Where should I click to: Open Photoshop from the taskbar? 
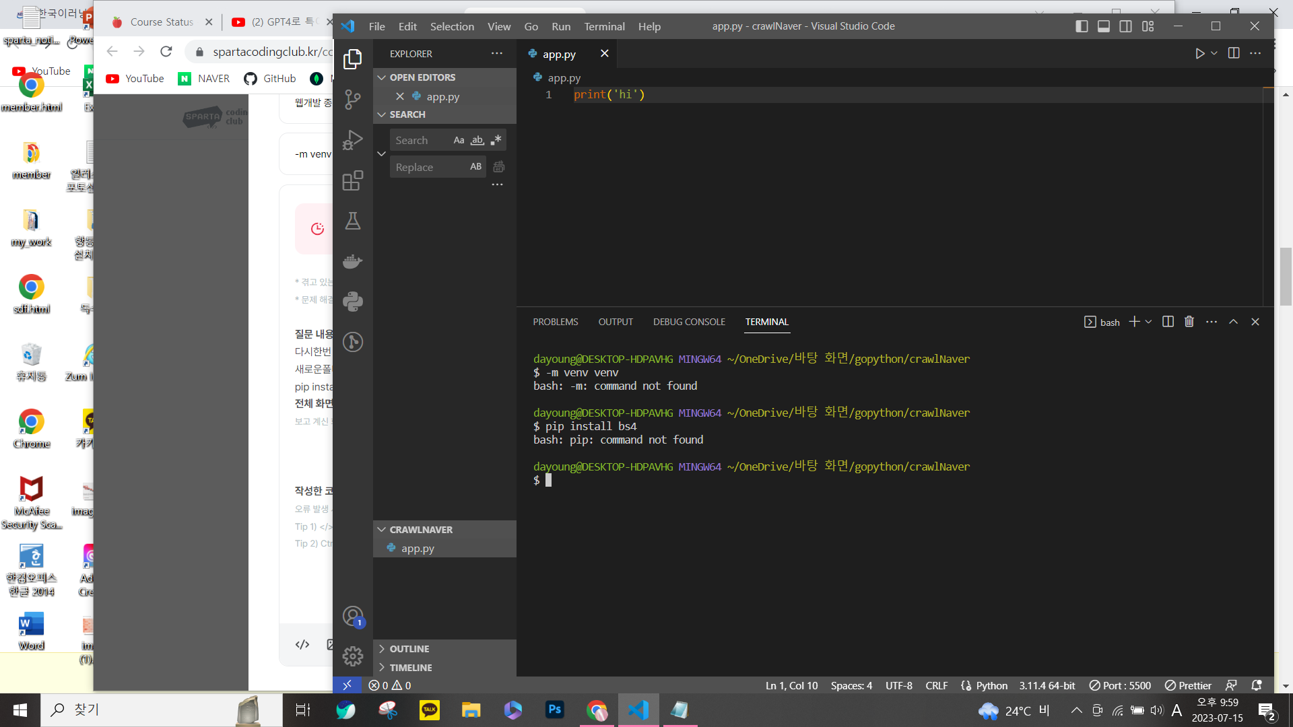[554, 709]
